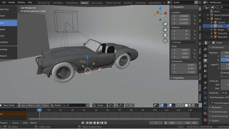The width and height of the screenshot is (229, 129).
Task: Open the View Layer properties tab icon
Action: pyautogui.click(x=205, y=66)
